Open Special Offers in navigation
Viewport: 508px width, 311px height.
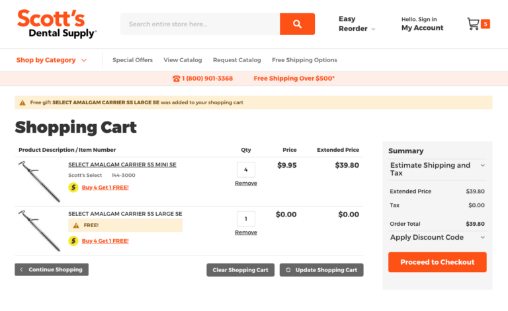[132, 60]
